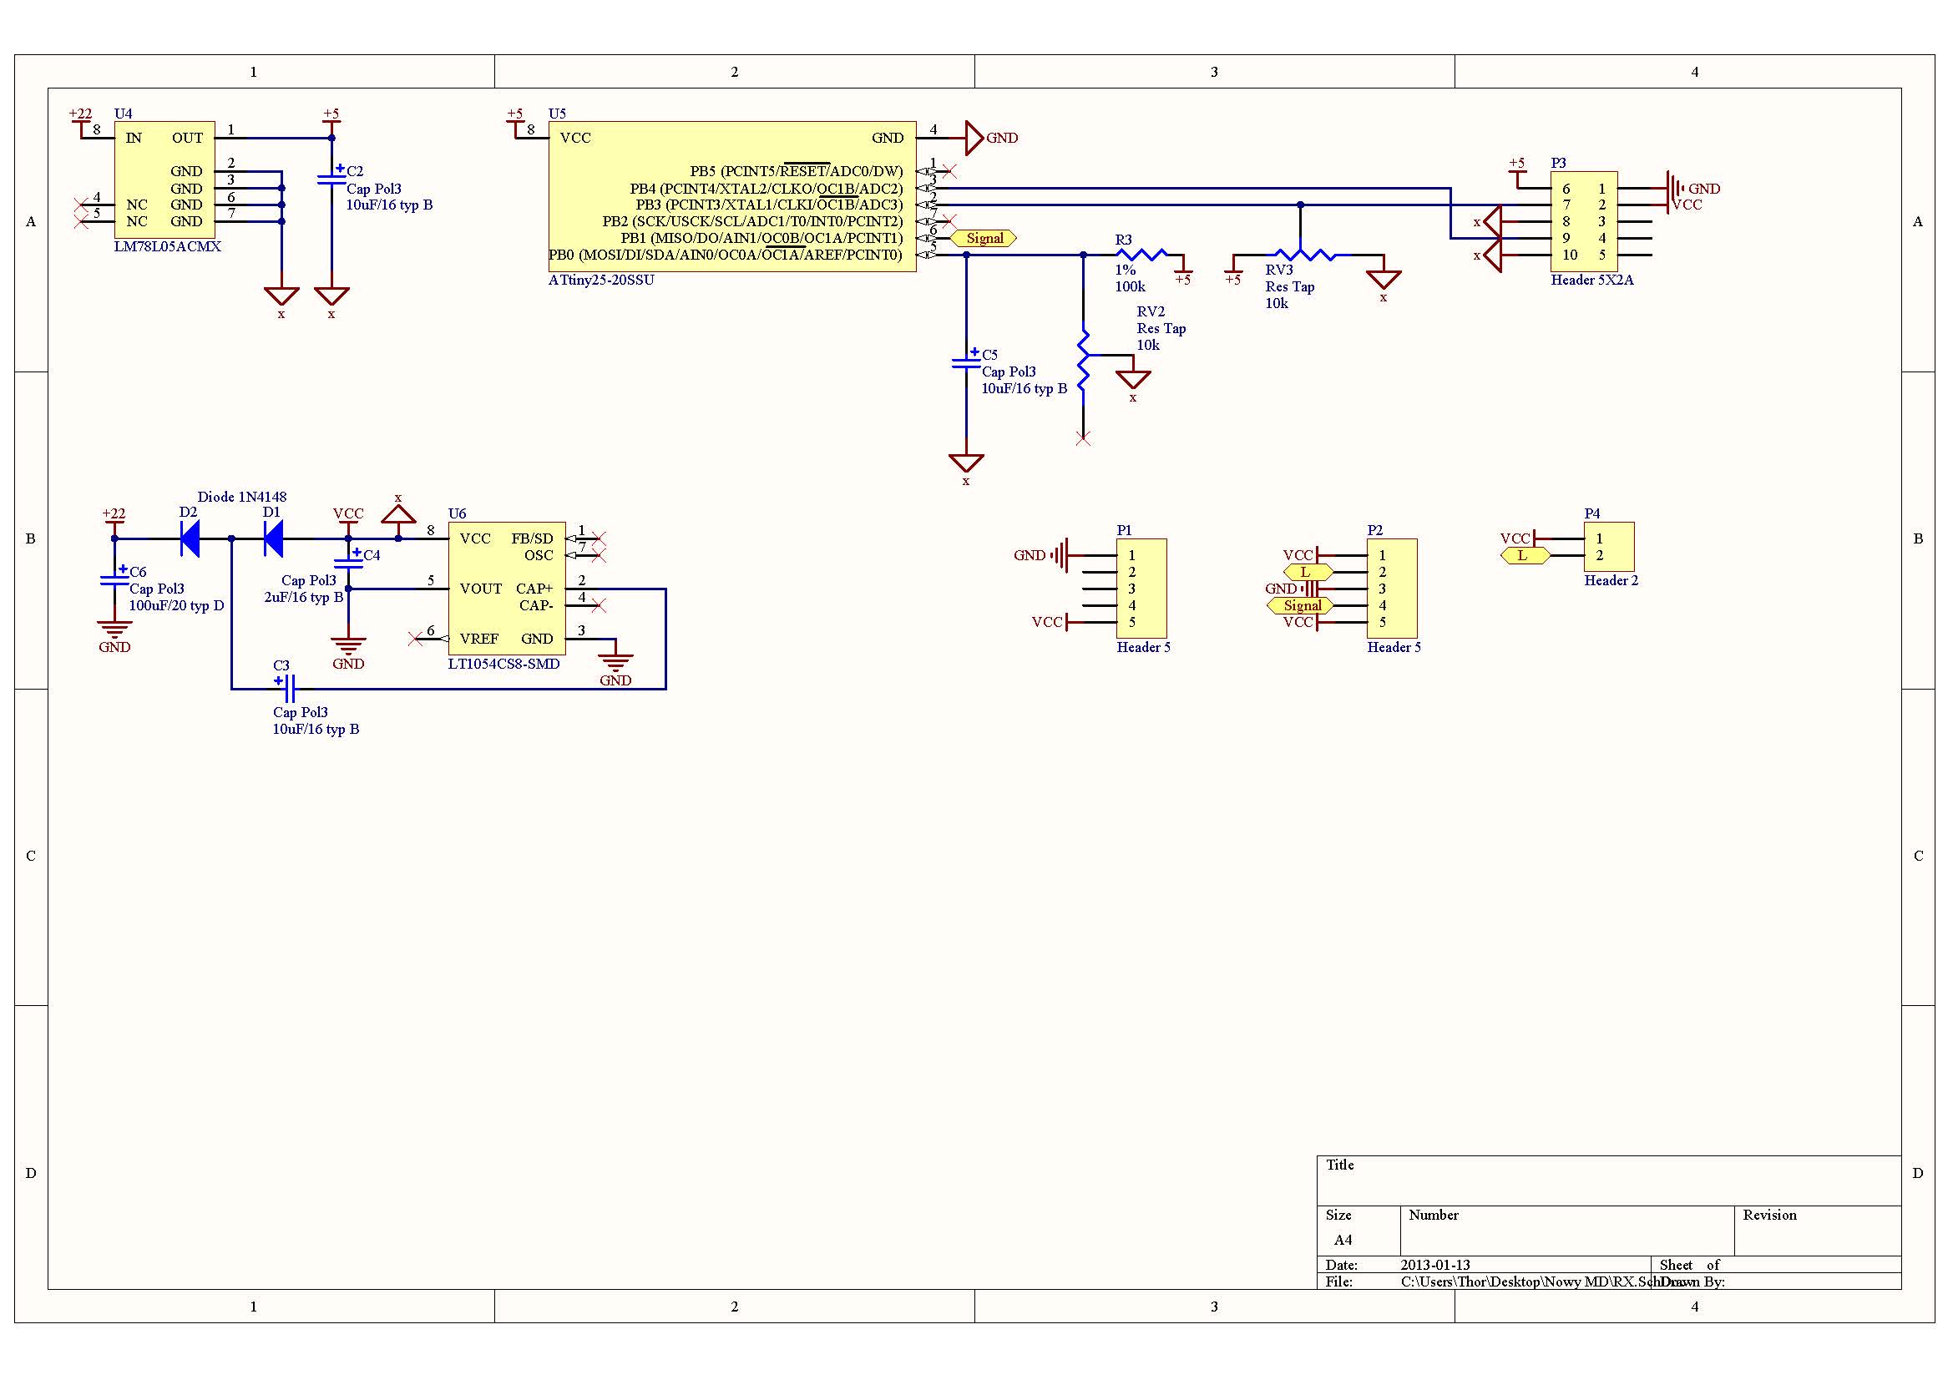
Task: Select the RV3 potentiometer symbol
Action: pos(1301,254)
